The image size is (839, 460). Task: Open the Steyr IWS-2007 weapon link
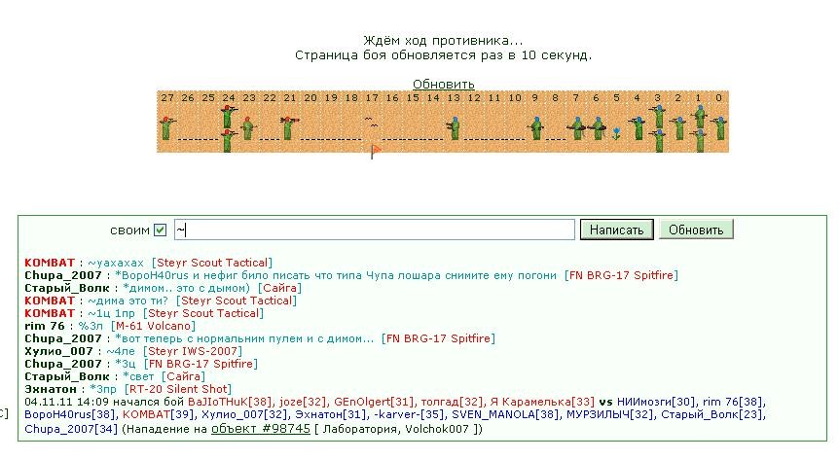point(193,351)
